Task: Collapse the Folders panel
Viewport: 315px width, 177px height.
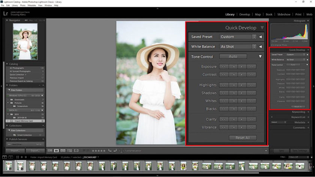Action: pos(7,85)
